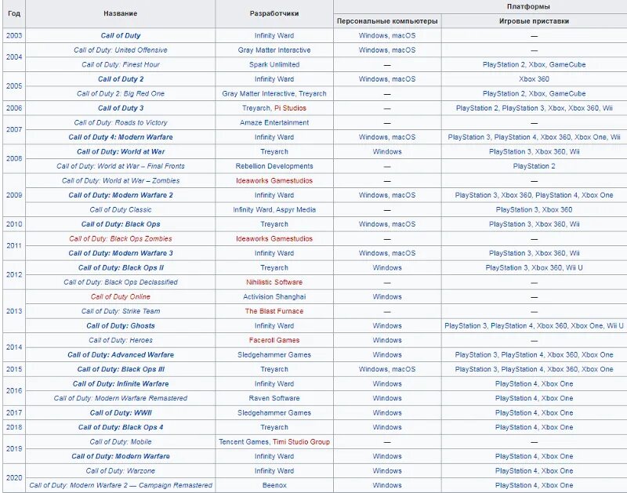Open Call of Duty: Black Ops II link
Viewport: 627px width, 493px height.
click(121, 267)
